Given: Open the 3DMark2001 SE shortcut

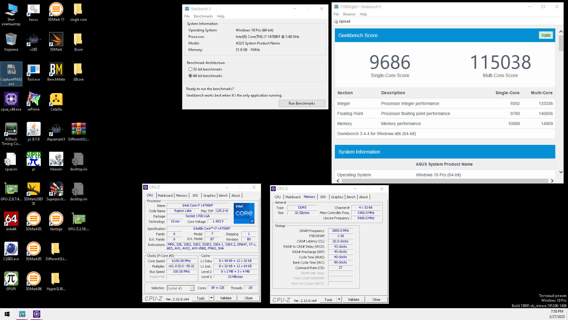Looking at the screenshot, I should coord(33,194).
